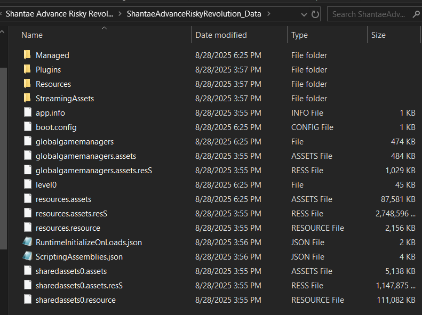Select the level0 file name
This screenshot has width=422, height=315.
coord(46,185)
